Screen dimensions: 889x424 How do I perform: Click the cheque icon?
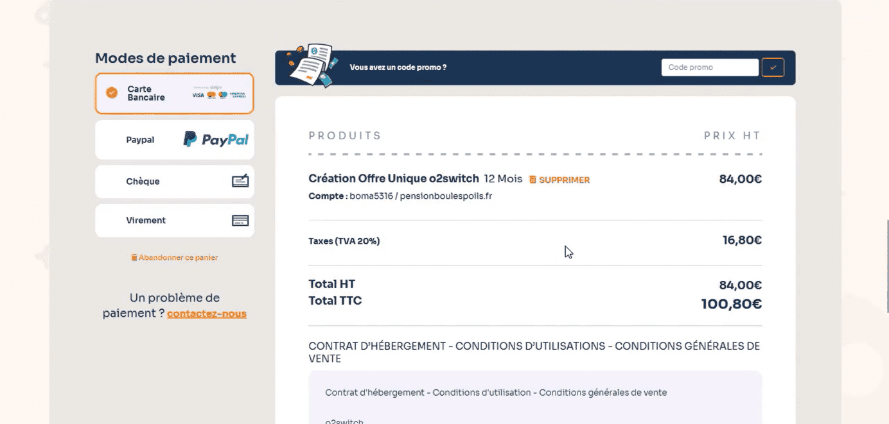pyautogui.click(x=240, y=182)
